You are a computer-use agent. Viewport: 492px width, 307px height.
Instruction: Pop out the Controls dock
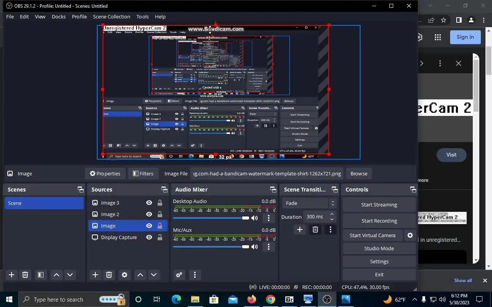pyautogui.click(x=413, y=190)
